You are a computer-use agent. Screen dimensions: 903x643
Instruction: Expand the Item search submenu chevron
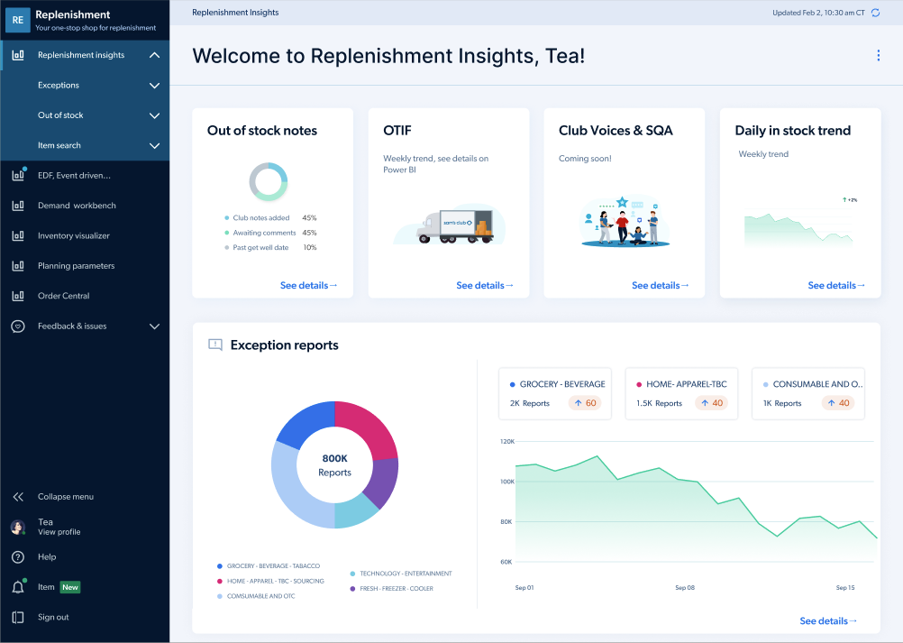tap(154, 145)
